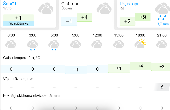This screenshot has width=170, height=110.
Task: Click the 15:00 hour label
Action: [x=119, y=35]
